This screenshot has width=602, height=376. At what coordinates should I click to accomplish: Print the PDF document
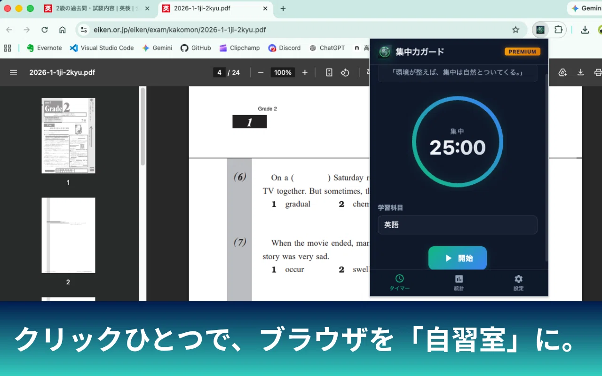pos(598,72)
